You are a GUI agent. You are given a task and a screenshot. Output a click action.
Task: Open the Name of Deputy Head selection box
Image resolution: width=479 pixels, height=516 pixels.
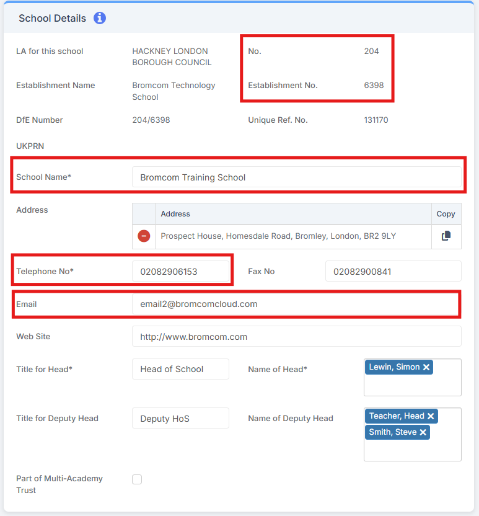(412, 450)
